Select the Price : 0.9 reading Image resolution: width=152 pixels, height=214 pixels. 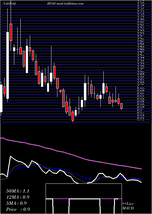click(18, 209)
